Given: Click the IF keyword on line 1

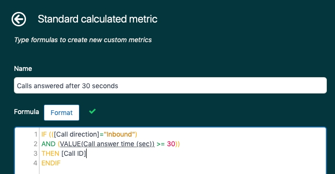Looking at the screenshot, I should pyautogui.click(x=44, y=134).
